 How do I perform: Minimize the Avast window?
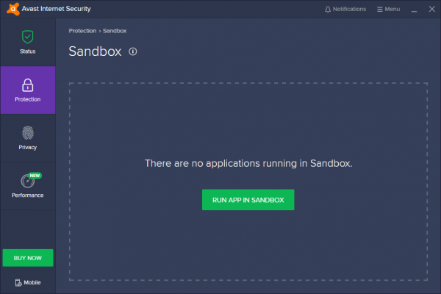pyautogui.click(x=414, y=10)
